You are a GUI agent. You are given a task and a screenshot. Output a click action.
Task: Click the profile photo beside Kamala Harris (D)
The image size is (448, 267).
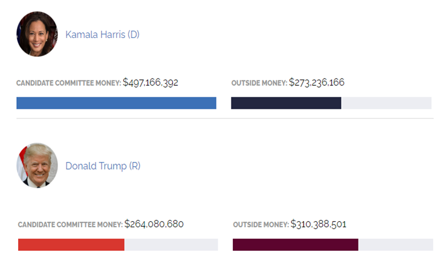37,34
